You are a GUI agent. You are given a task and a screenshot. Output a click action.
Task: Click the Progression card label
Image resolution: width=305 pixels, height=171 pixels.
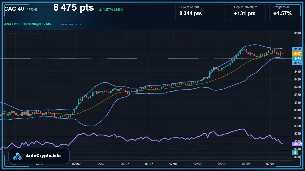click(x=281, y=7)
